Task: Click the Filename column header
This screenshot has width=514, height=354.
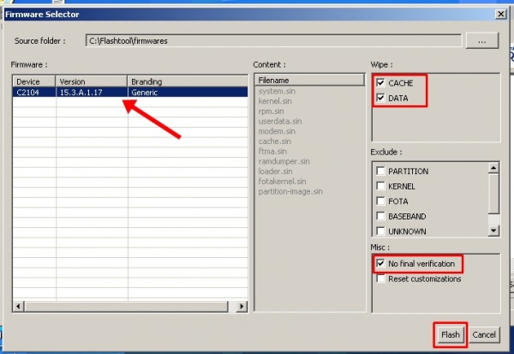Action: 309,80
